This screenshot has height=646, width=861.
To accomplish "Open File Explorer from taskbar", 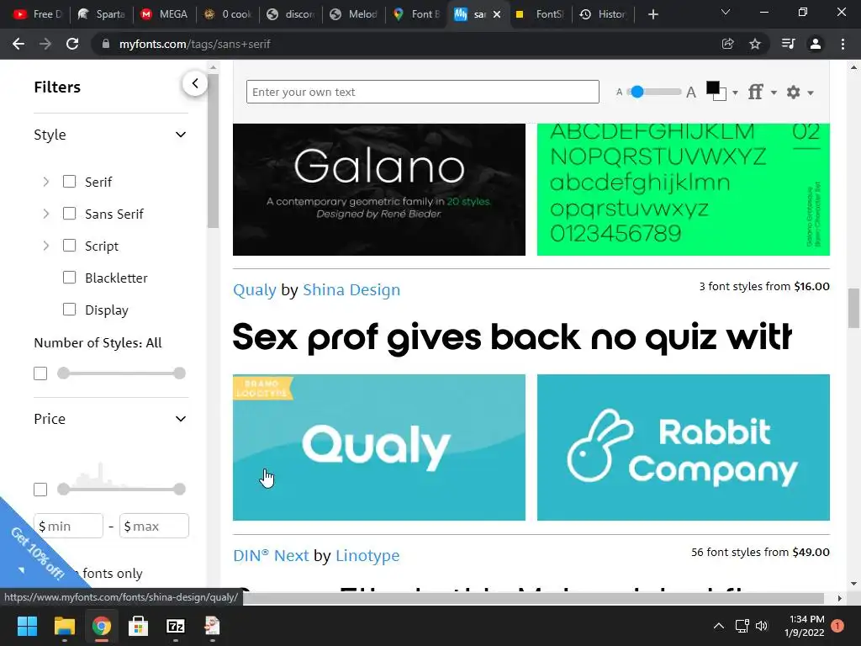I will coord(64,626).
